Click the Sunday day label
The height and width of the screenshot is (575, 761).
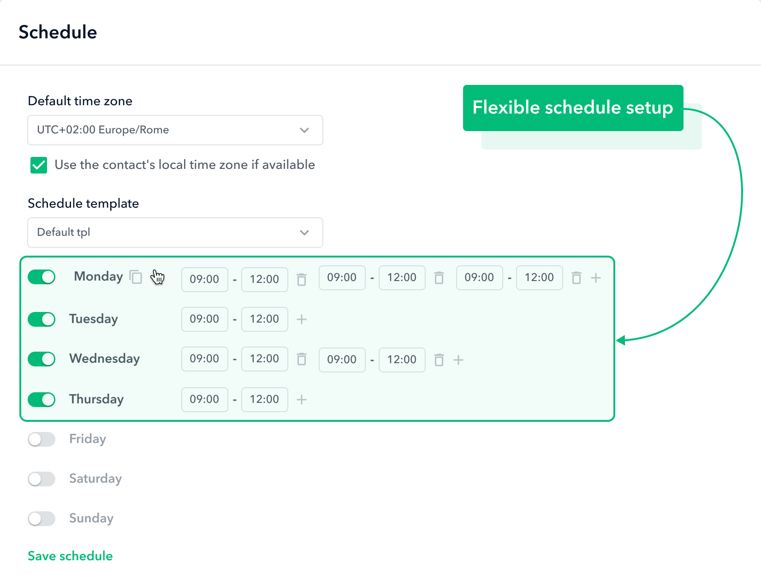click(x=91, y=519)
